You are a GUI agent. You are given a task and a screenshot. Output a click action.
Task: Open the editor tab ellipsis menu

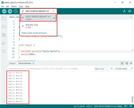coord(131,17)
